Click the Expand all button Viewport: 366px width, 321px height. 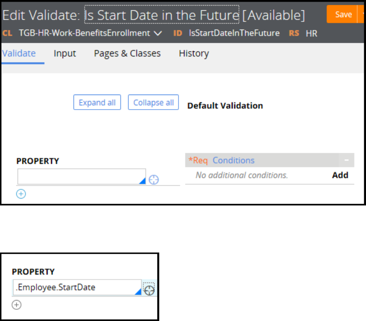pos(97,103)
